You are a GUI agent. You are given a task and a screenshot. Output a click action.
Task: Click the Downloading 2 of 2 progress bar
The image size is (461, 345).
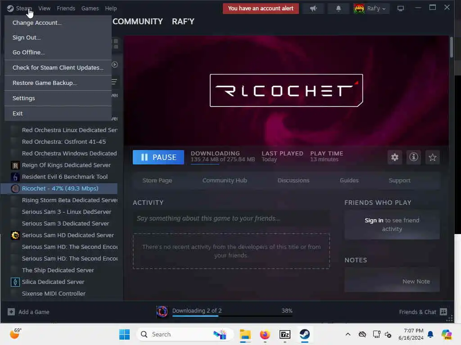tap(232, 316)
